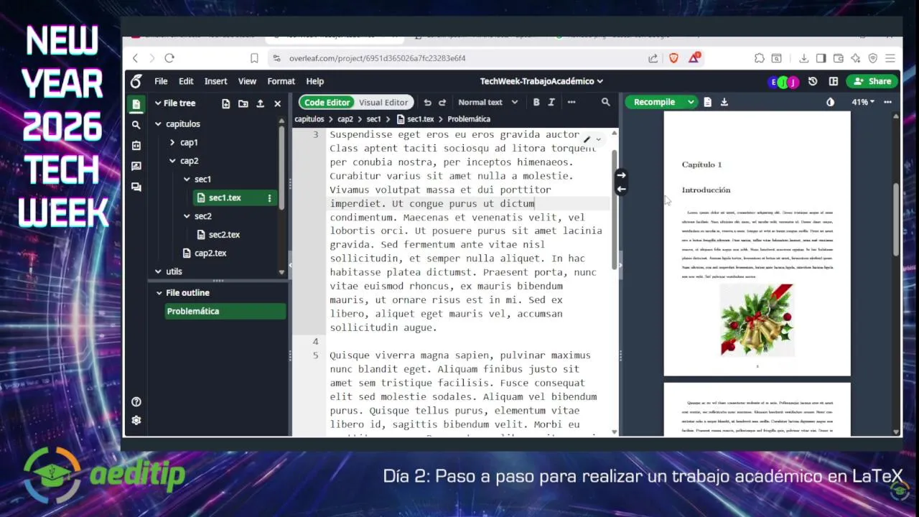
Task: Open Brave Shields icon
Action: [673, 58]
